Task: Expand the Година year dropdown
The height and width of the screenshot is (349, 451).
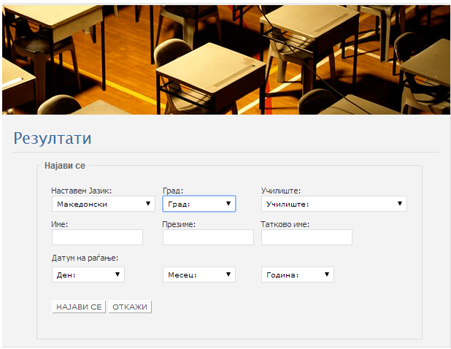Action: click(x=297, y=275)
